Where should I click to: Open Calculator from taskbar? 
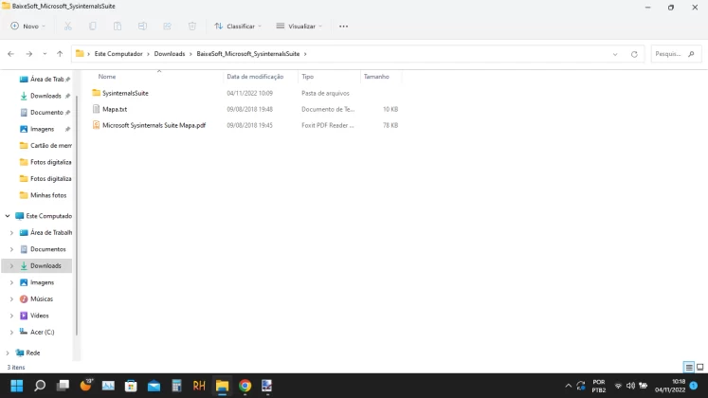point(176,386)
